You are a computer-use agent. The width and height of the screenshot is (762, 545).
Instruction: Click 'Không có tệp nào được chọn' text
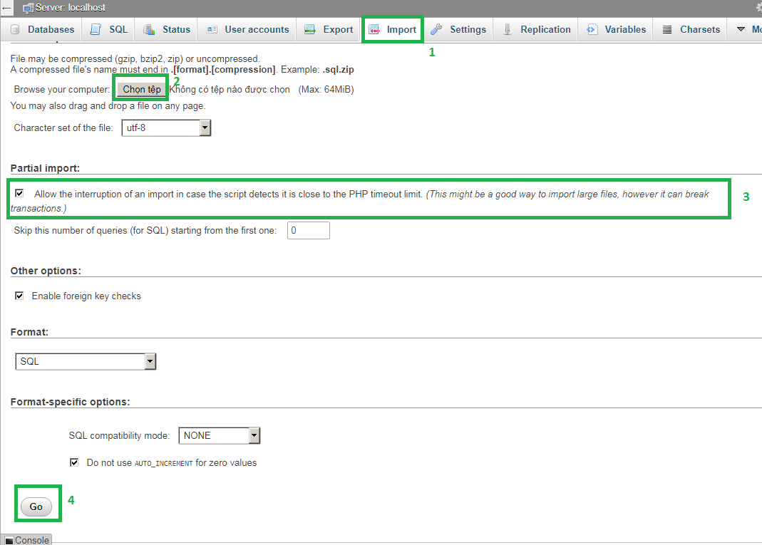point(230,89)
